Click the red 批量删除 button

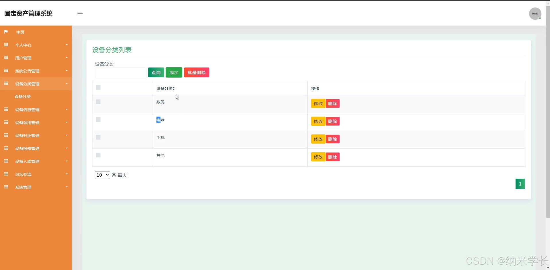coord(197,72)
